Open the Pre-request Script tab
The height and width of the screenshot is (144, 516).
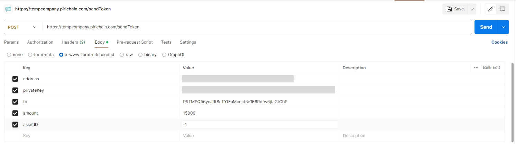click(x=135, y=42)
